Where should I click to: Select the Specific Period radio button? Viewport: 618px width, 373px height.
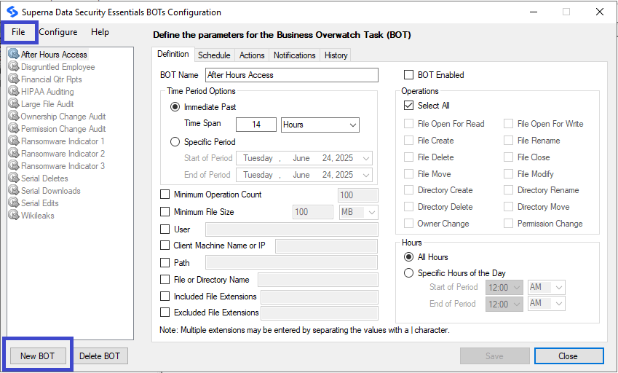point(175,142)
